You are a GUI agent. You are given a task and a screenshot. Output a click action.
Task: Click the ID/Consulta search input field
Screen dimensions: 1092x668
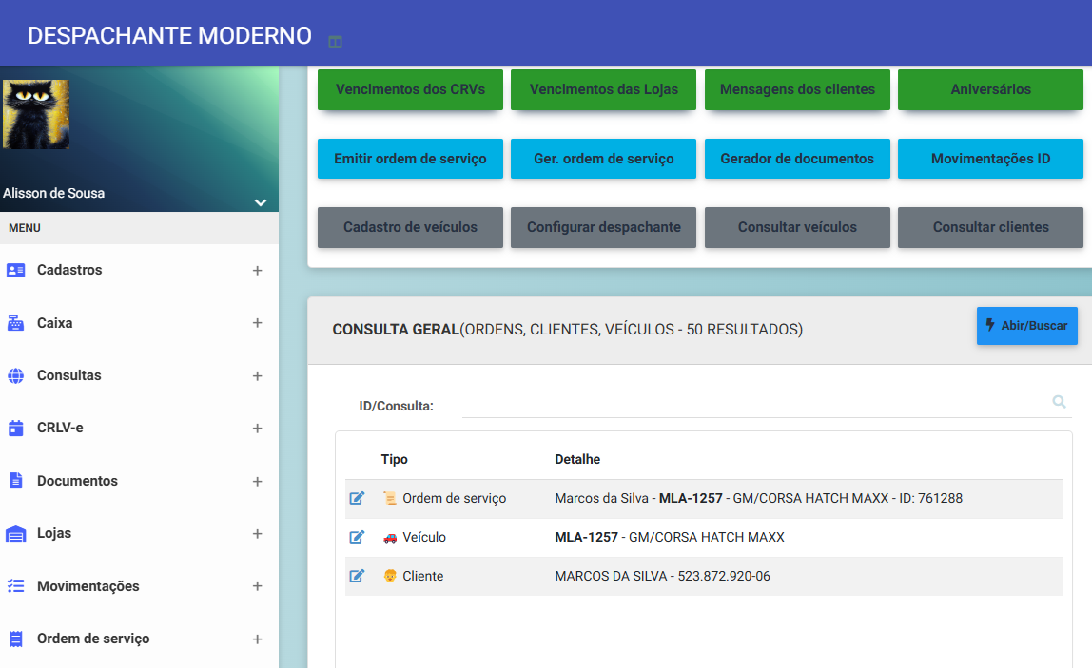[751, 405]
